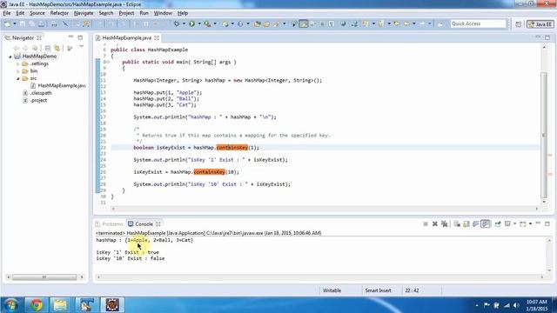
Task: Open the Navigate menu
Action: 84,13
